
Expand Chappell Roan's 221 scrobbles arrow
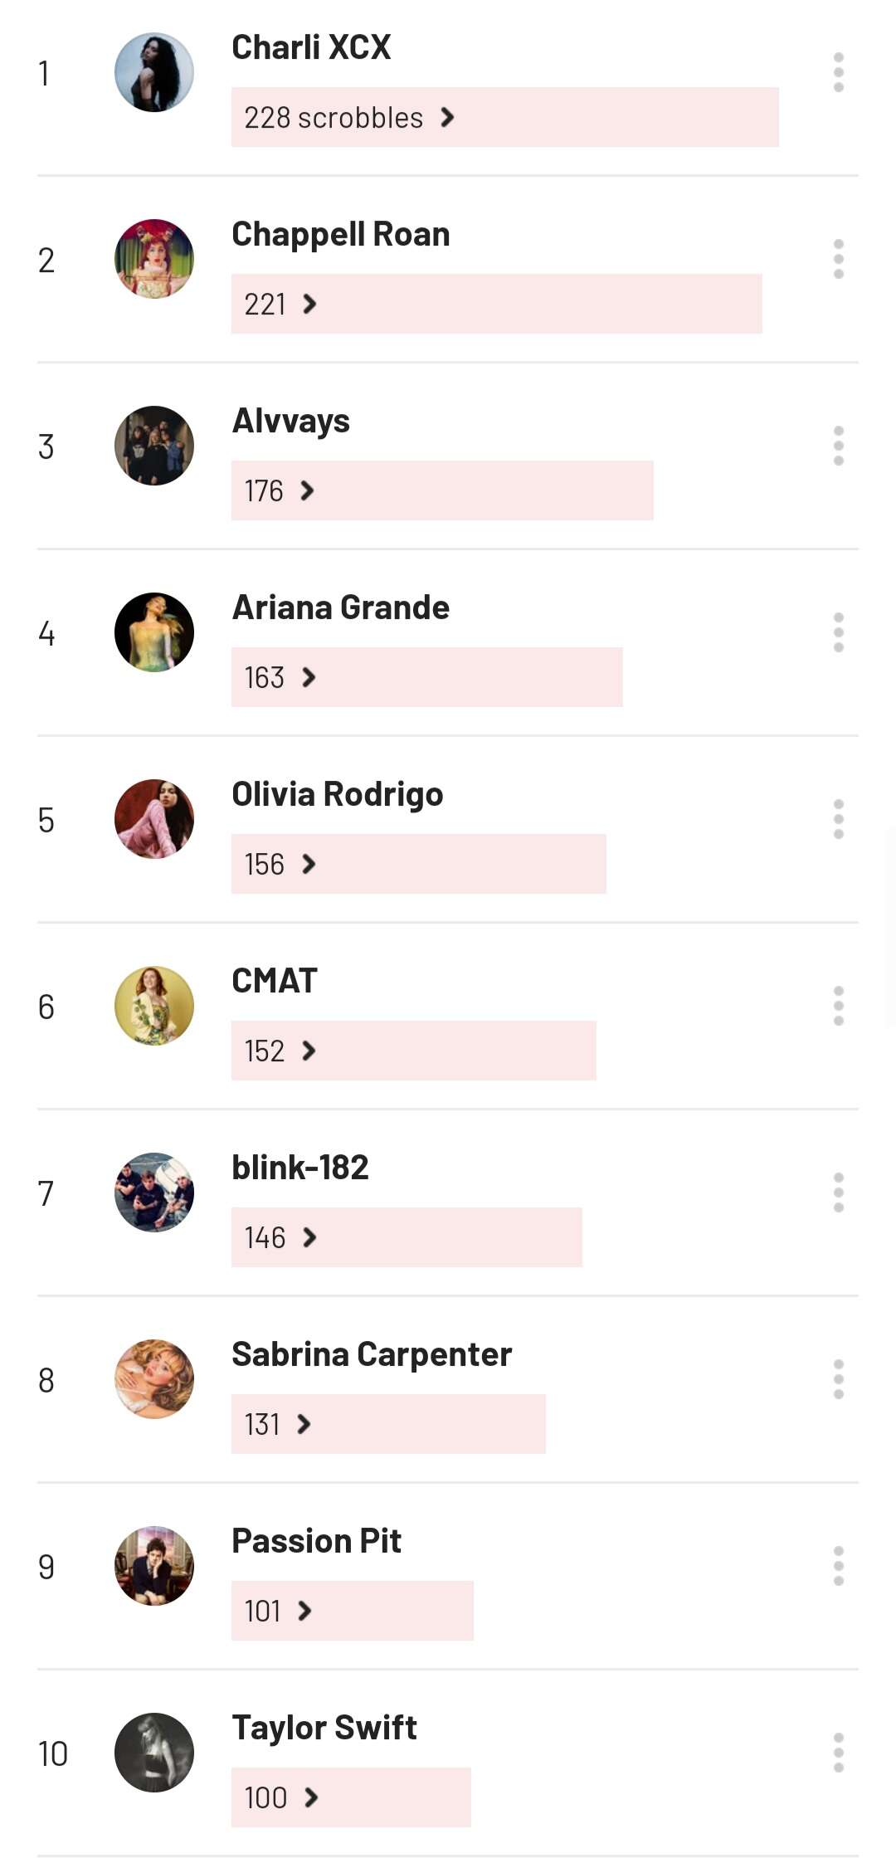pyautogui.click(x=309, y=304)
